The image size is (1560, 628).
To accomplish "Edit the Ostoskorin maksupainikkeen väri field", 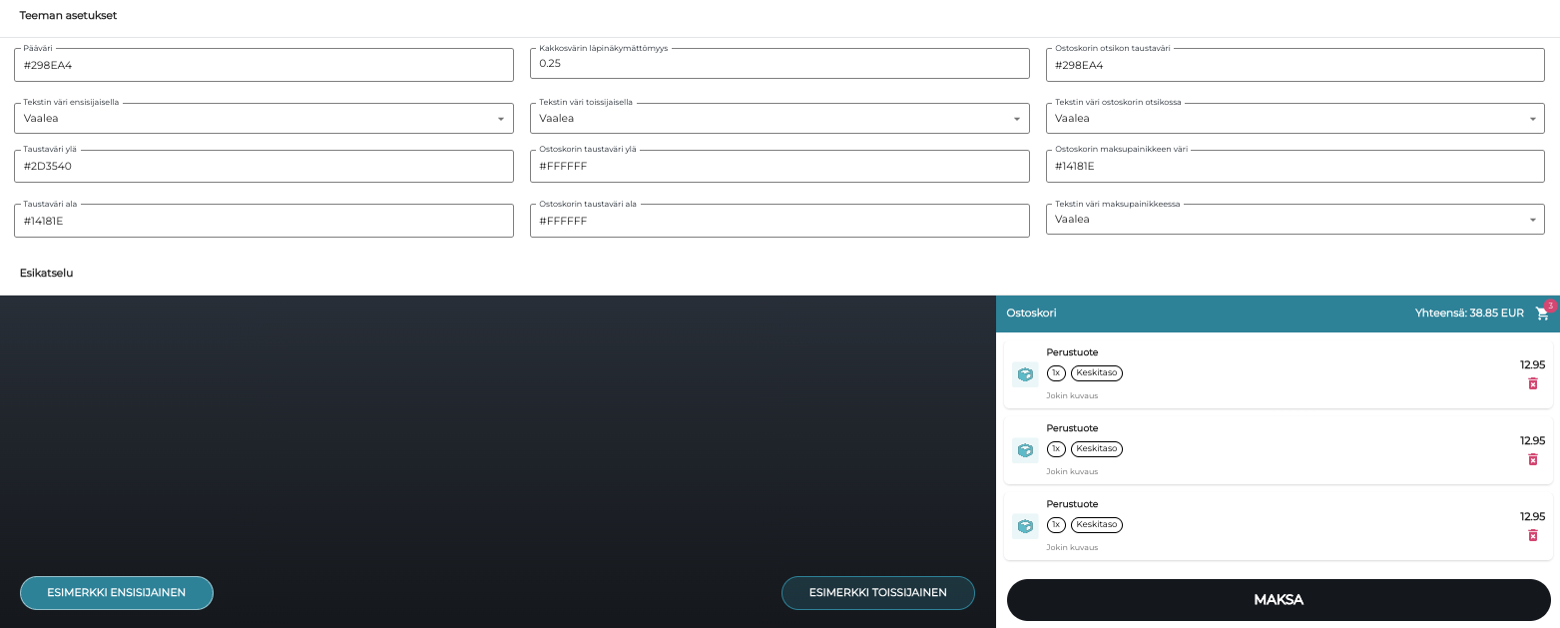I will coord(1296,166).
